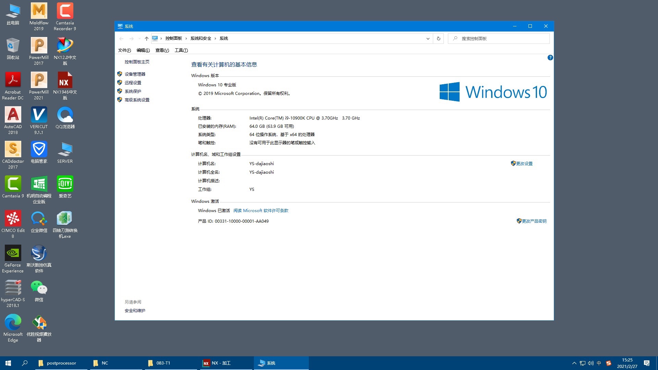The image size is (658, 370).
Task: Open the 编辑(E) menu
Action: 143,50
